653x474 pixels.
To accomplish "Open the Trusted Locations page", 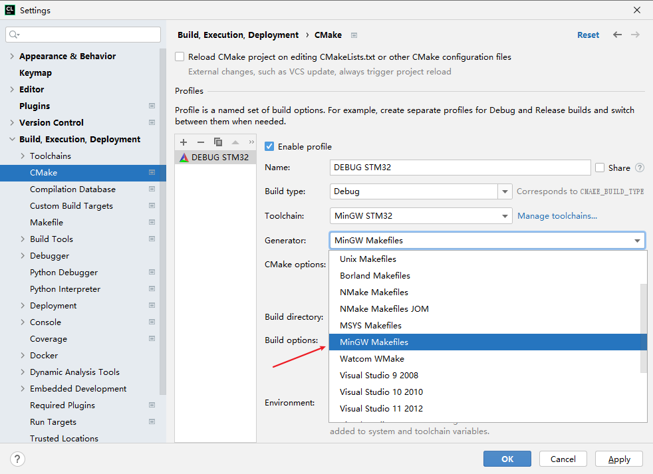I will pos(64,438).
